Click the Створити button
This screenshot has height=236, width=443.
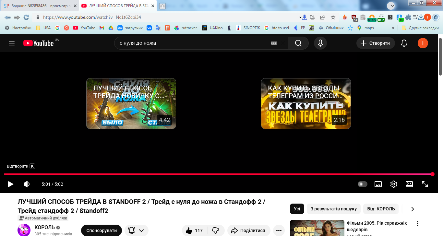pos(376,43)
